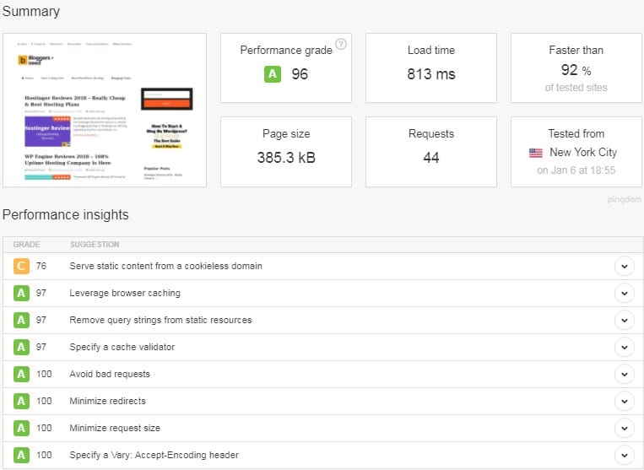Click the SUGGESTION column header
Screen dimensions: 644x470
pyautogui.click(x=95, y=244)
